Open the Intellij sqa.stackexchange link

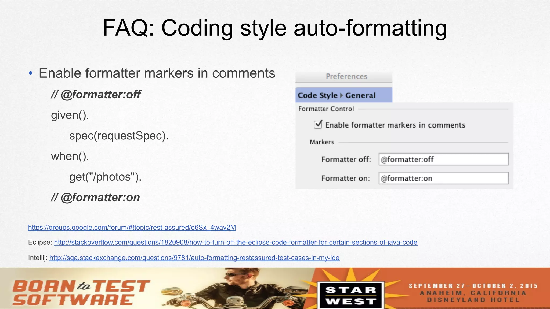[x=194, y=258]
